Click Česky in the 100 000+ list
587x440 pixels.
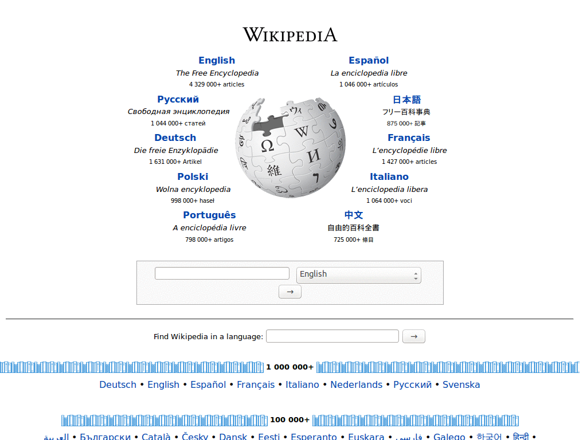click(x=195, y=436)
